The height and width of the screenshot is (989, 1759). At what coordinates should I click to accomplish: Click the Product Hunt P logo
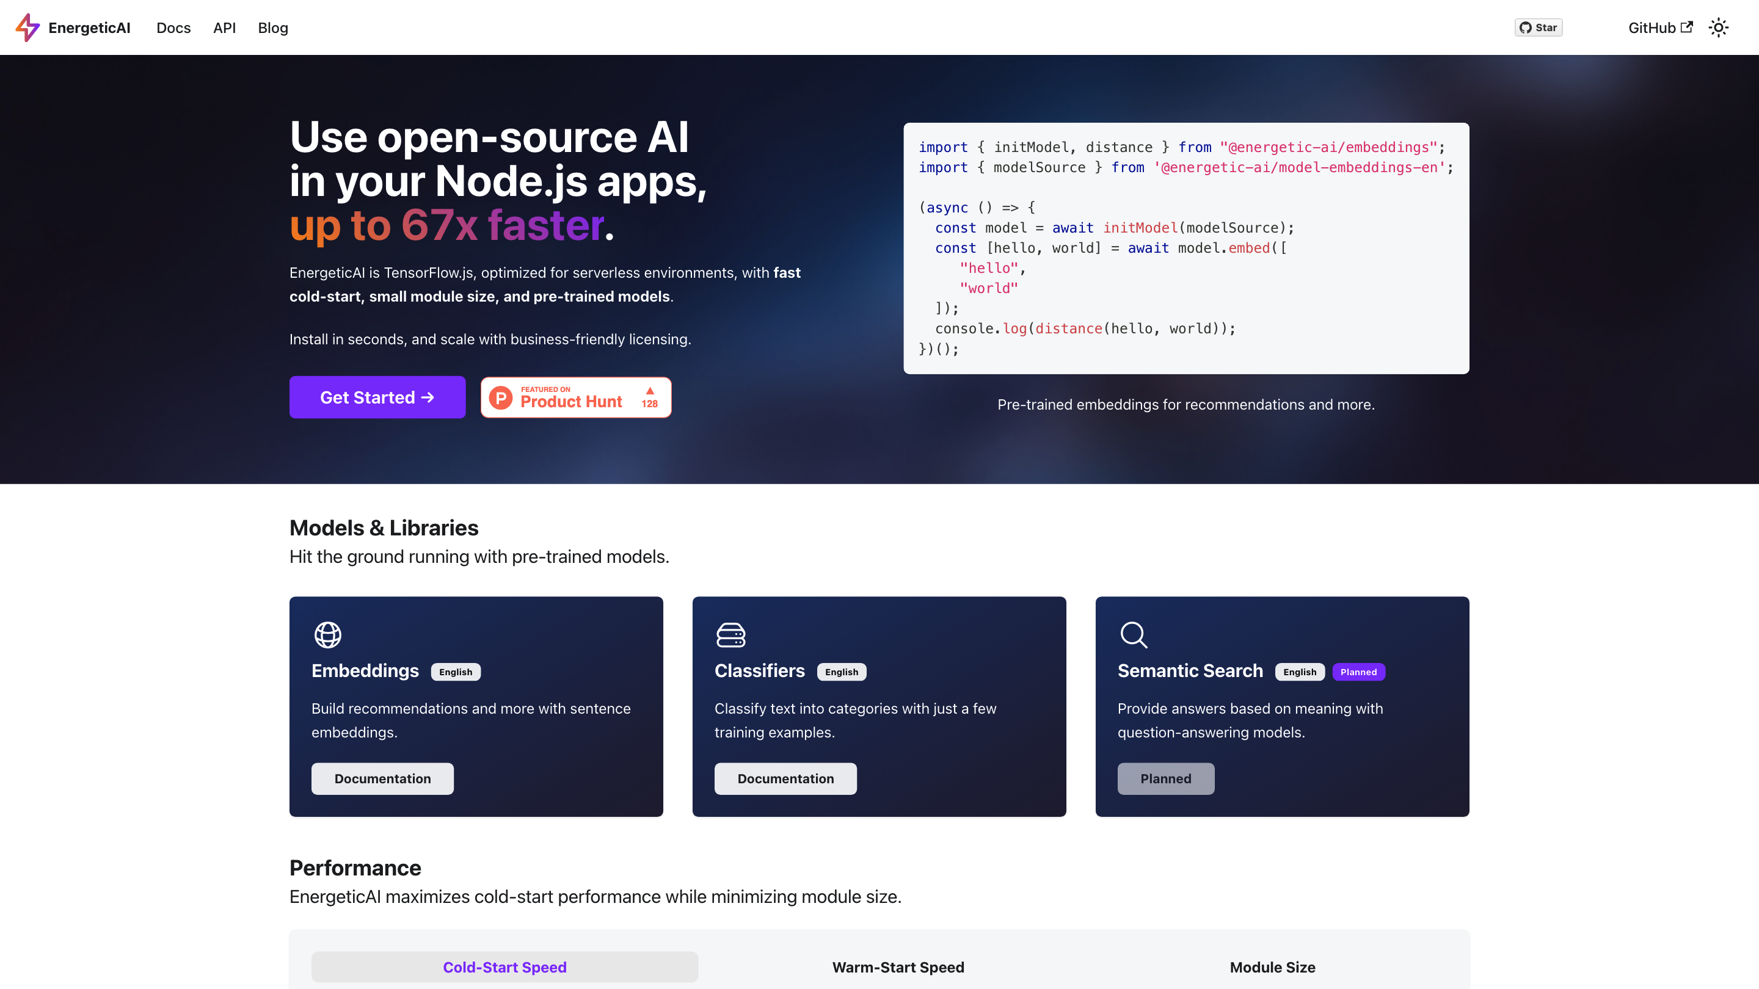pyautogui.click(x=501, y=397)
